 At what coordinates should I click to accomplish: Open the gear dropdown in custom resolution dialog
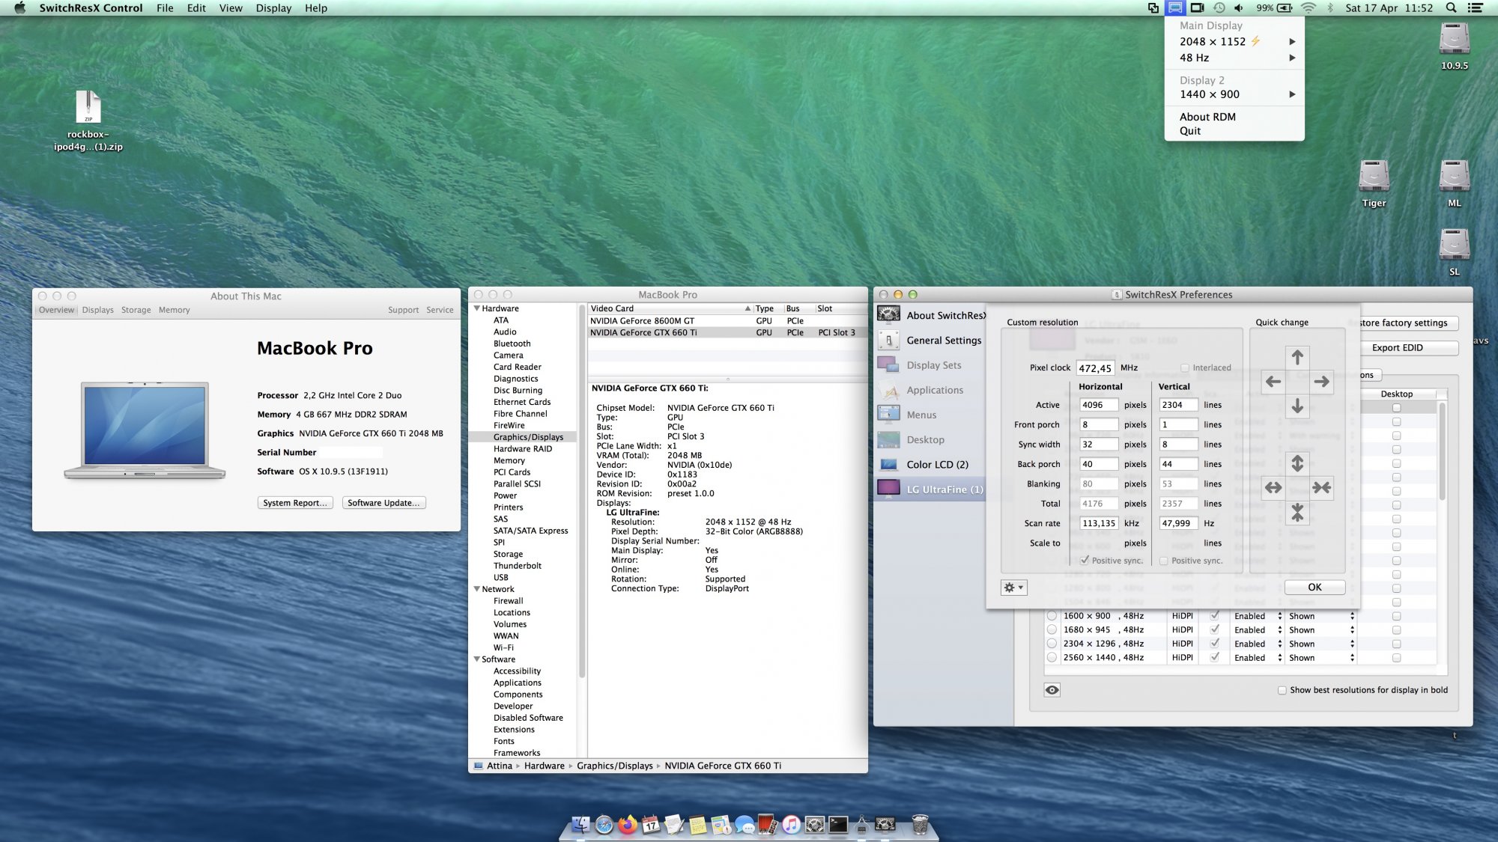(1013, 588)
